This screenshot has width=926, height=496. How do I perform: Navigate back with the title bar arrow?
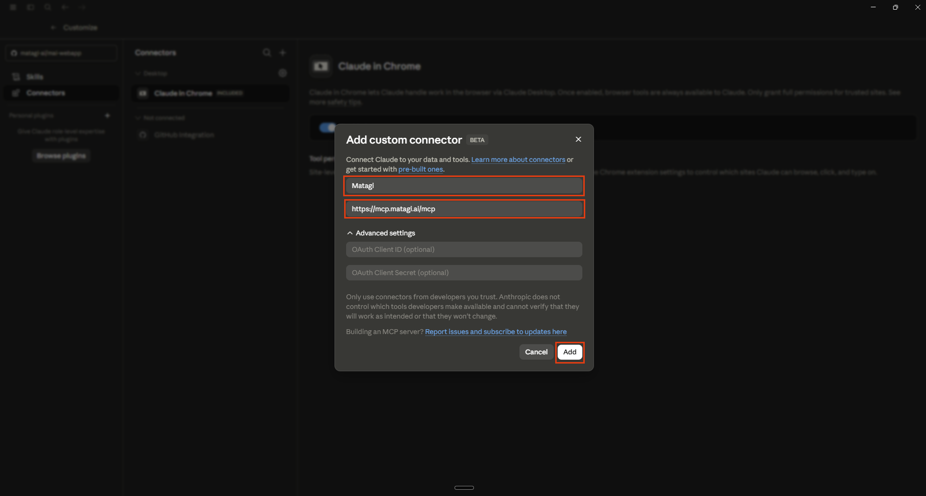65,7
